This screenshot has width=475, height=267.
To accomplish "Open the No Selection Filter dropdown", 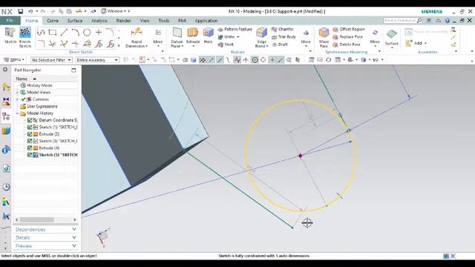I will pos(51,60).
